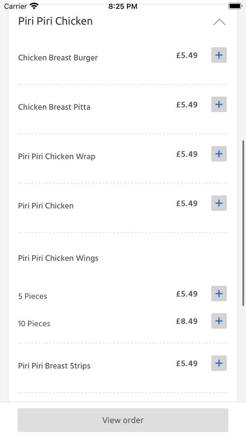Add 5 Pieces of chicken wings
246x438 pixels.
[219, 293]
